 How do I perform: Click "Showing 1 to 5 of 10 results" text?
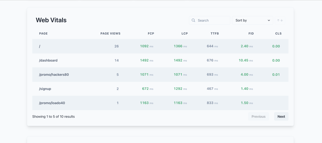[x=53, y=116]
